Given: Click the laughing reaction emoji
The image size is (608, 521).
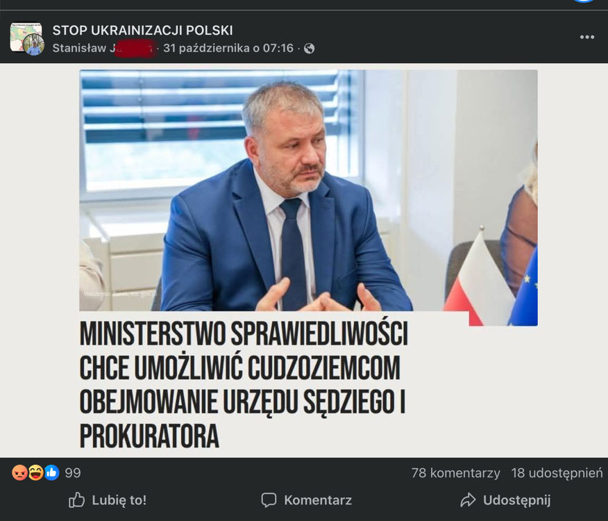Looking at the screenshot, I should [35, 472].
